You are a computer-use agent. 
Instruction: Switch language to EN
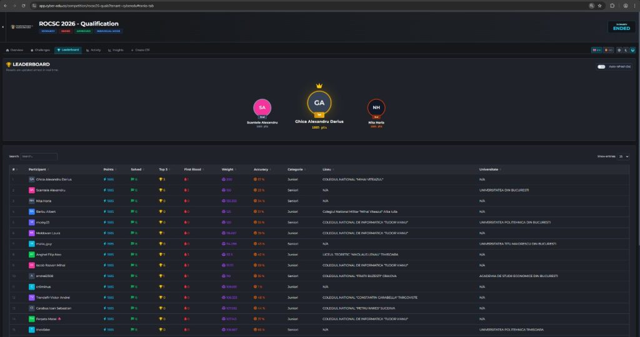point(596,49)
